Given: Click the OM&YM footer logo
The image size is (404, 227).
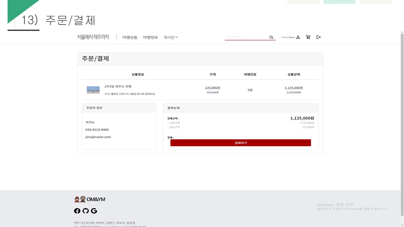Looking at the screenshot, I should click(90, 199).
